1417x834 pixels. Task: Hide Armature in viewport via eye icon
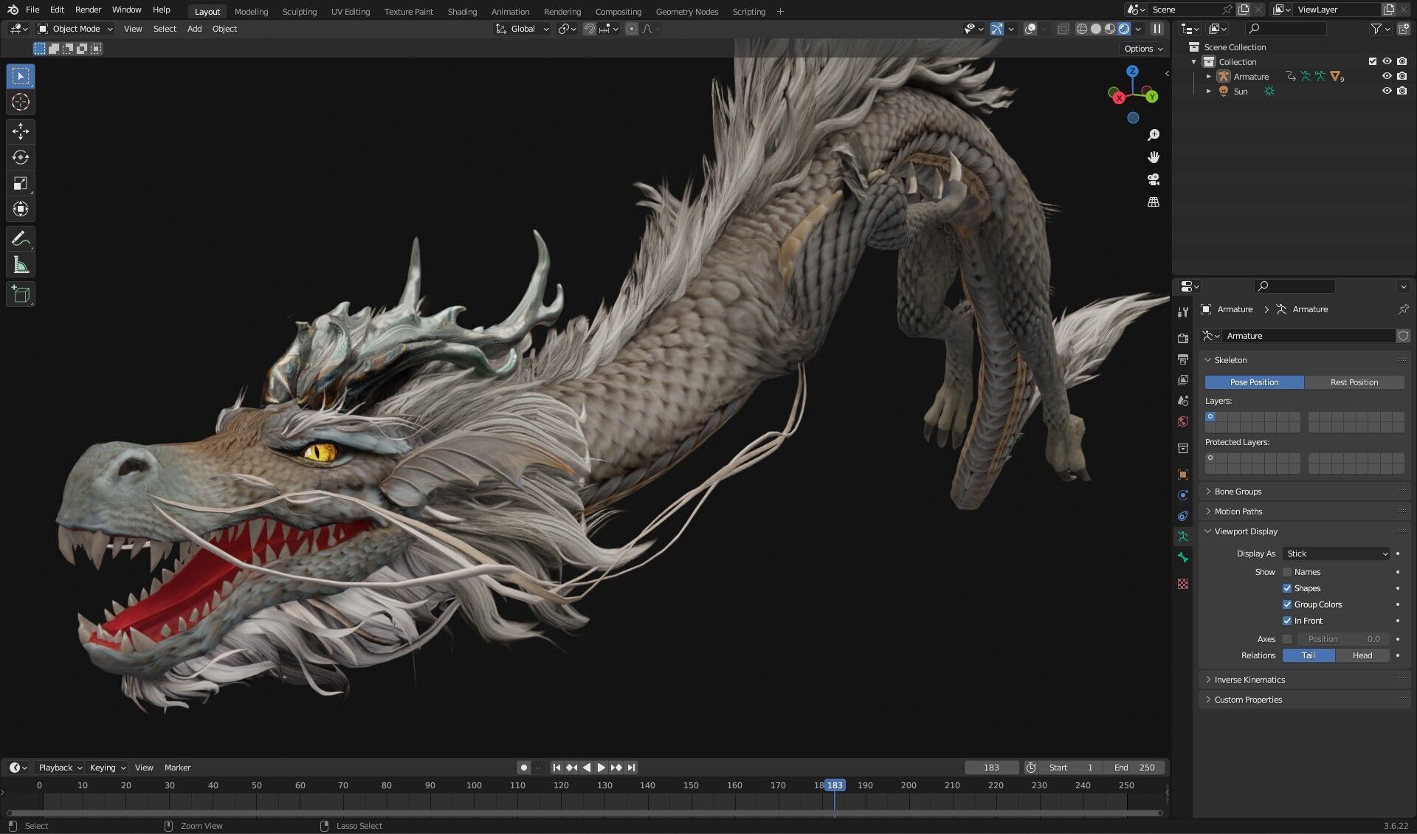pos(1387,76)
